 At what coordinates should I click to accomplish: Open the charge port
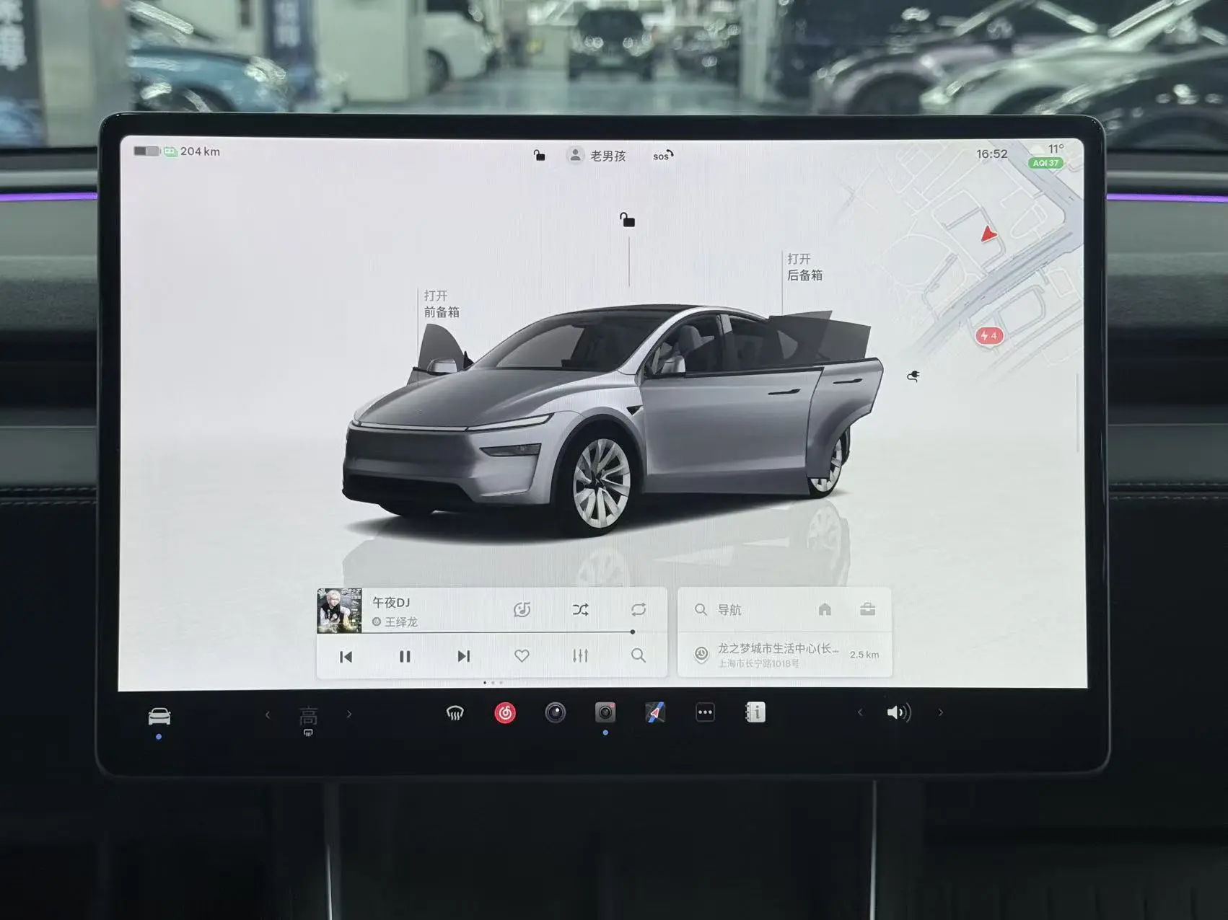point(913,376)
